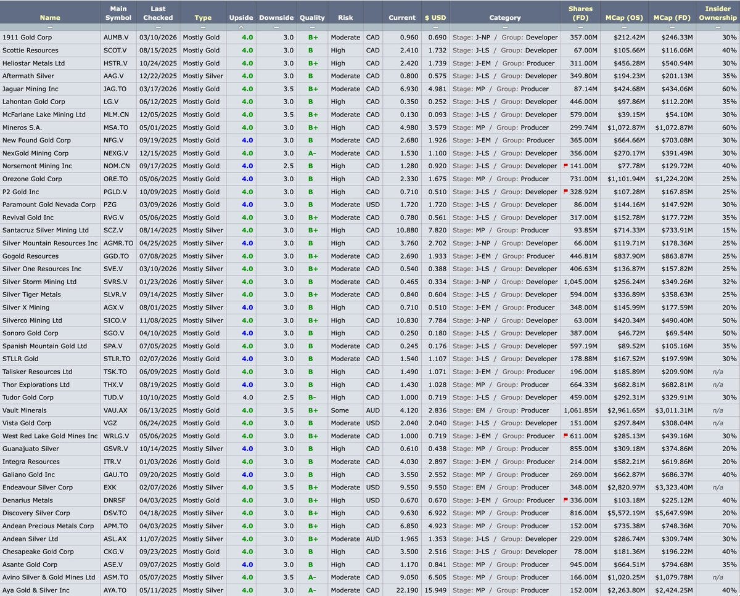740x596 pixels.
Task: Click the 70% insider ownership for Andean Precious Metals
Action: click(729, 526)
